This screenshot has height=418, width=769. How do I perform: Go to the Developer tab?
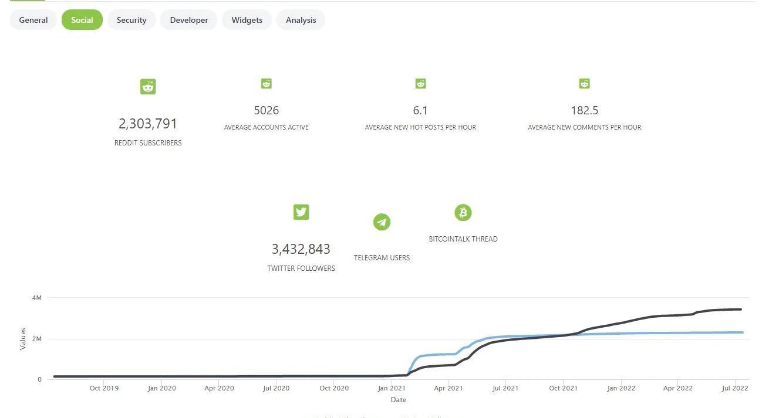point(189,20)
